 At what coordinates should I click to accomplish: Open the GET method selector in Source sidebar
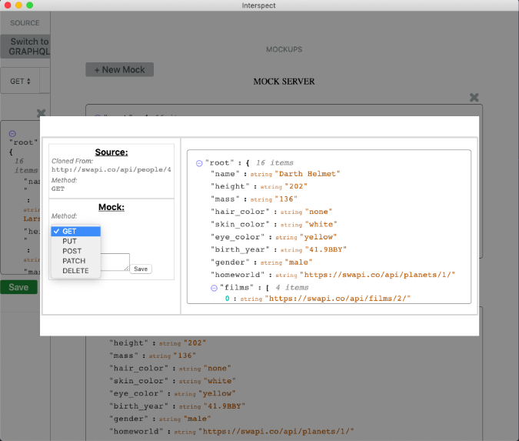tap(20, 81)
